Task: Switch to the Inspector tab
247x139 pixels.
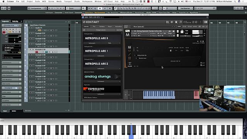Action: [x=5, y=21]
